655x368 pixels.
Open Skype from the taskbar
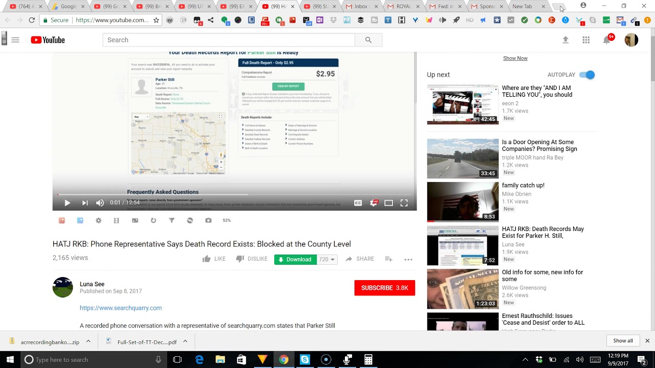tap(305, 360)
